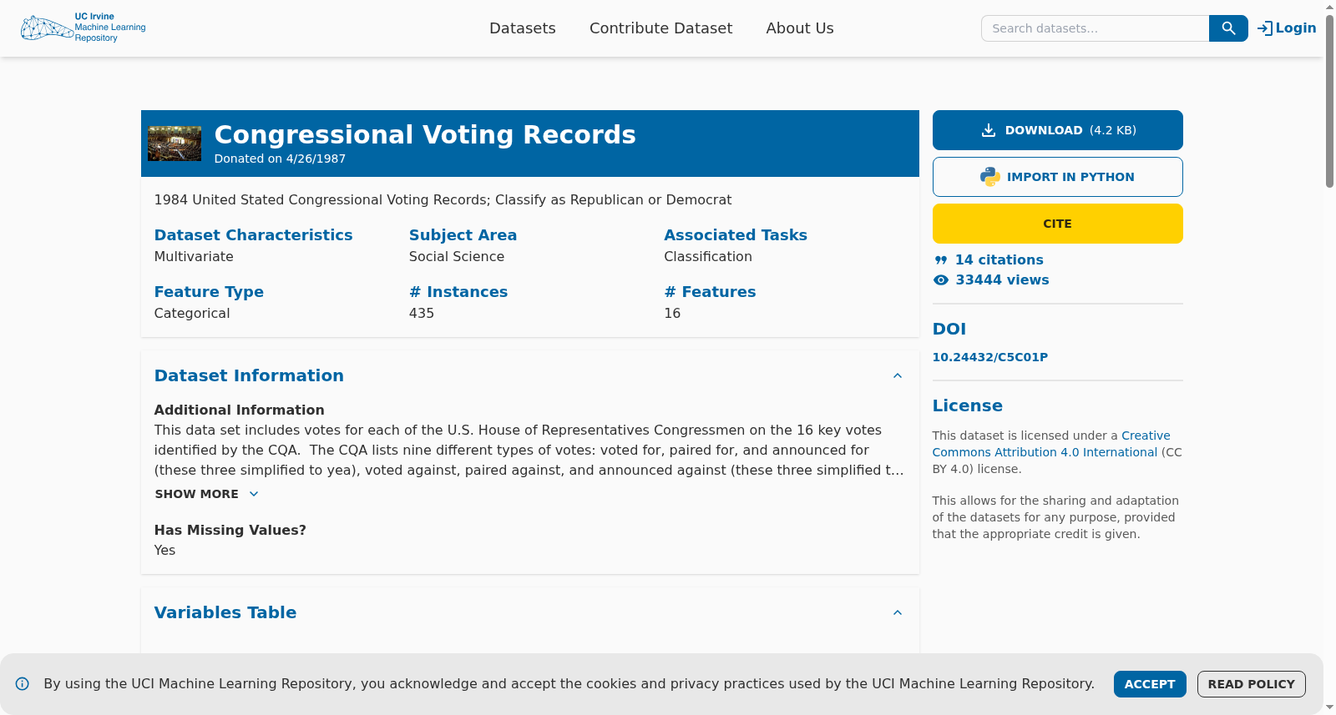
Task: Open the Congress chamber dataset thumbnail
Action: coord(175,144)
